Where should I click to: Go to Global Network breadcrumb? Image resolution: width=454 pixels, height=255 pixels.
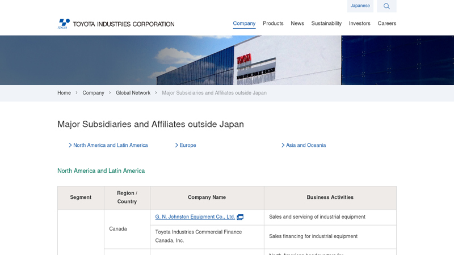pyautogui.click(x=133, y=93)
